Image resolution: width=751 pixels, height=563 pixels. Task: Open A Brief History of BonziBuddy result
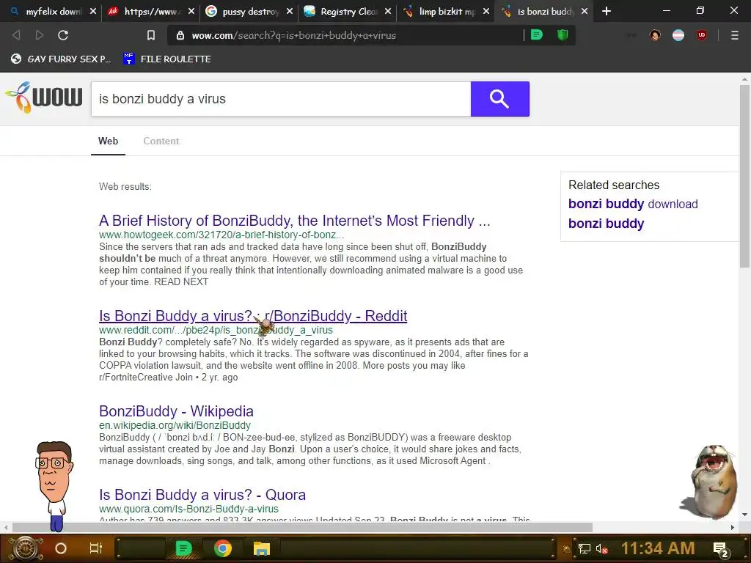(295, 221)
